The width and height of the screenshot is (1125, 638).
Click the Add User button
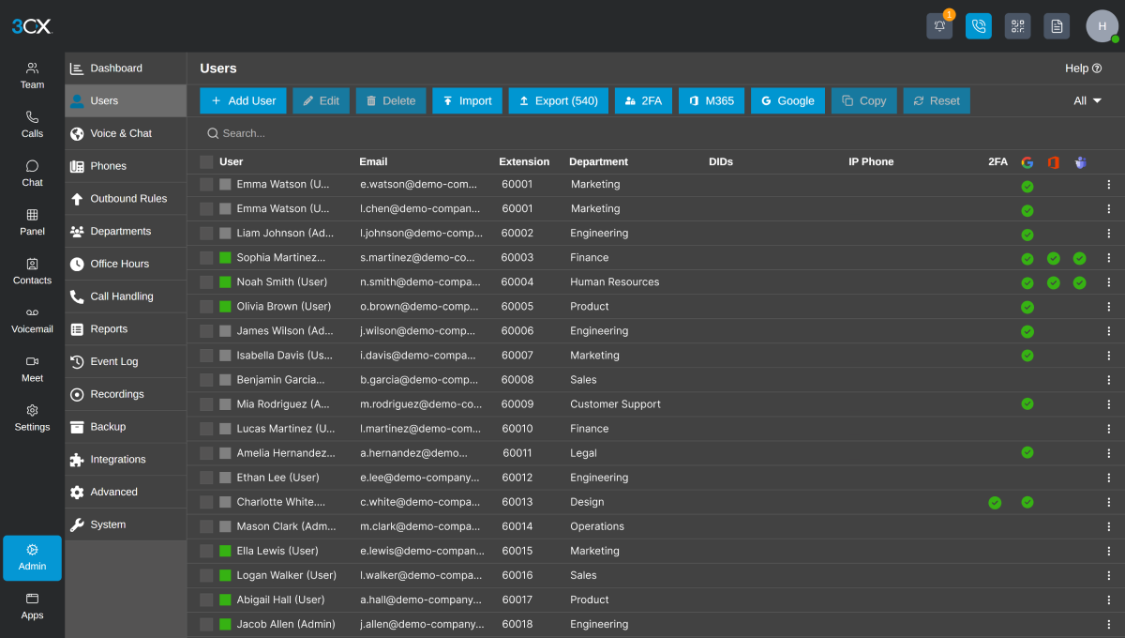click(x=243, y=100)
